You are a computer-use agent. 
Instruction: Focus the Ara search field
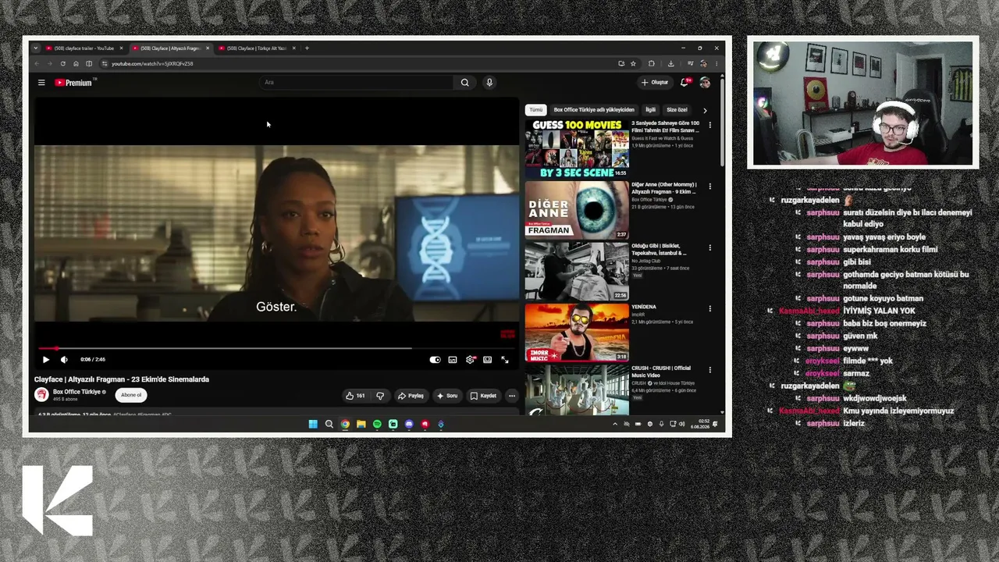pos(355,83)
